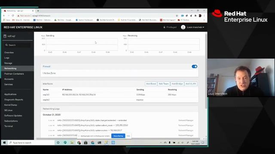The width and height of the screenshot is (275, 154).
Task: Open Software Updates in the sidebar
Action: [13, 115]
